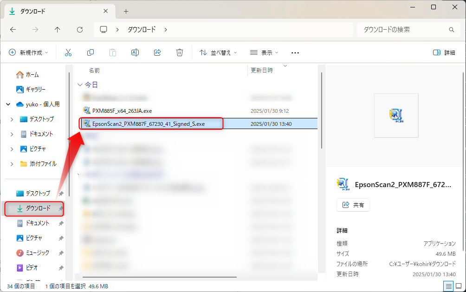Expand the OneDrive ドキュメント folder chevron
This screenshot has height=292, width=466.
12,134
